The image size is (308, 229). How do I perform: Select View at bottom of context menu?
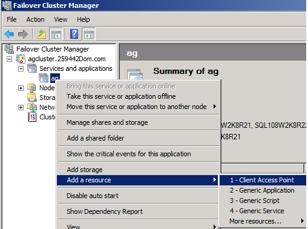click(138, 226)
